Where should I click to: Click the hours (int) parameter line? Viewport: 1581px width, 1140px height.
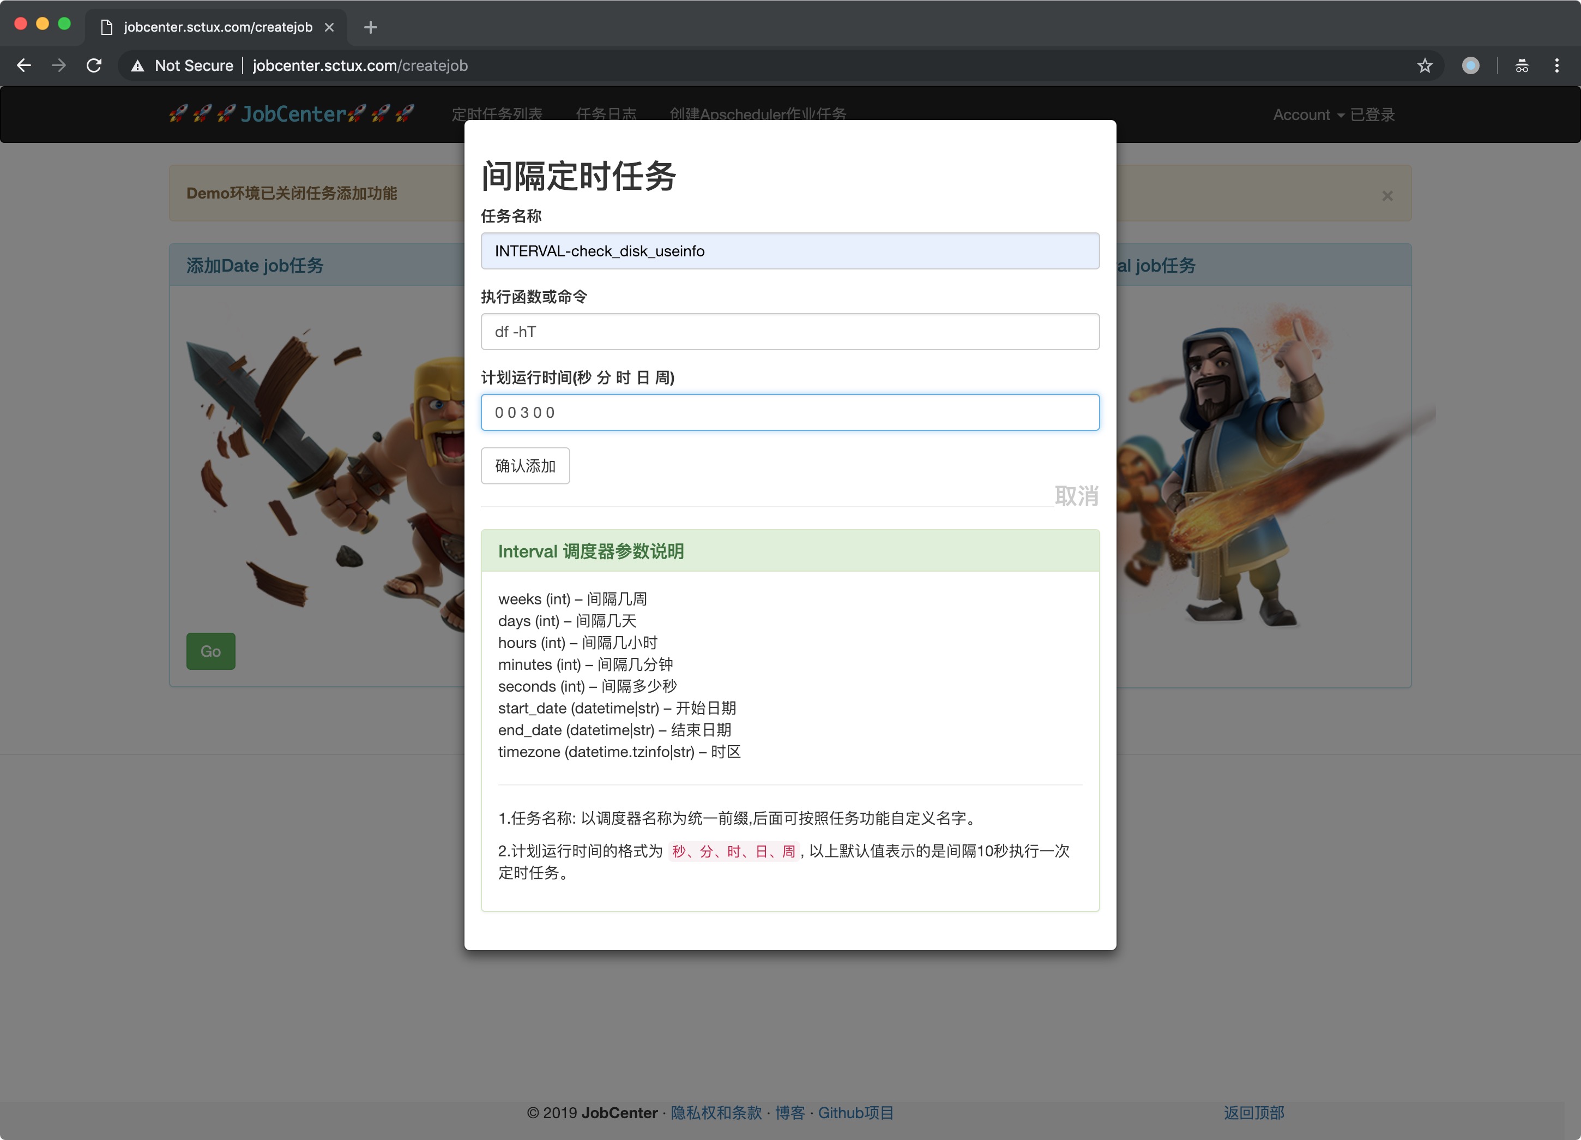578,642
